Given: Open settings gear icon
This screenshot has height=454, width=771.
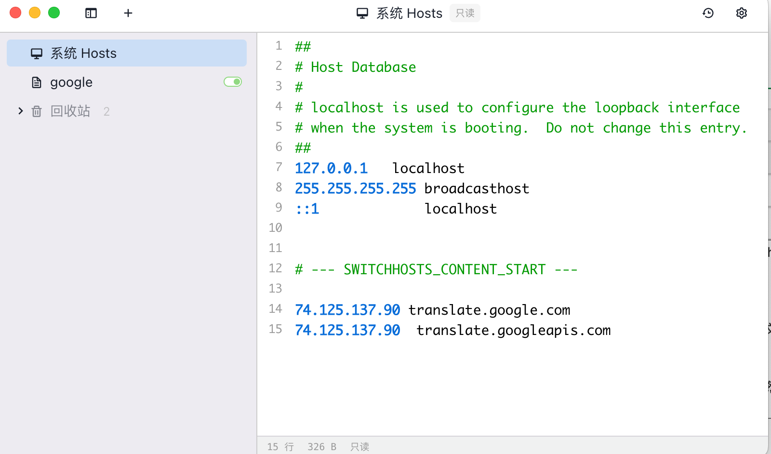Looking at the screenshot, I should pyautogui.click(x=742, y=13).
